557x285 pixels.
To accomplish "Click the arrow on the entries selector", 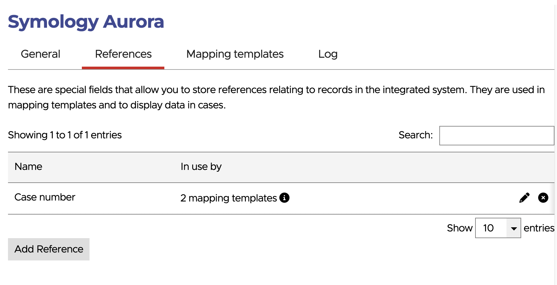I will 514,228.
